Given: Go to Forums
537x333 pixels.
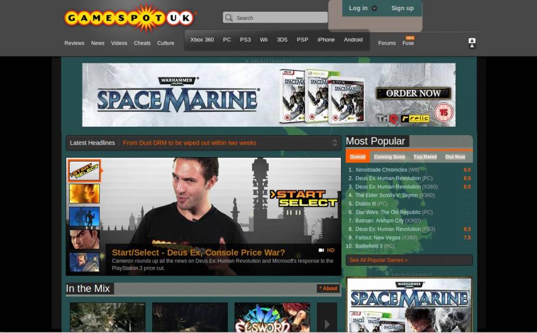Looking at the screenshot, I should (387, 43).
